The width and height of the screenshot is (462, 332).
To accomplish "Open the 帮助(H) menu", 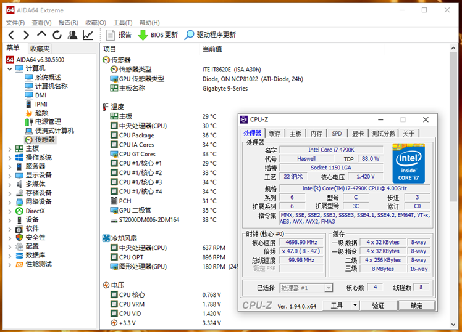I will 149,23.
